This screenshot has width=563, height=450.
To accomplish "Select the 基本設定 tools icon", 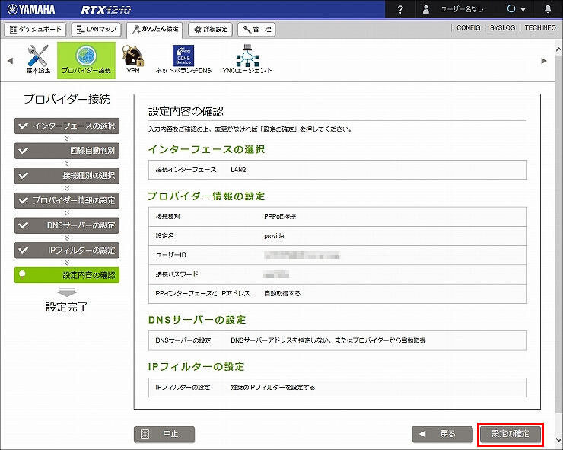I will [x=38, y=59].
